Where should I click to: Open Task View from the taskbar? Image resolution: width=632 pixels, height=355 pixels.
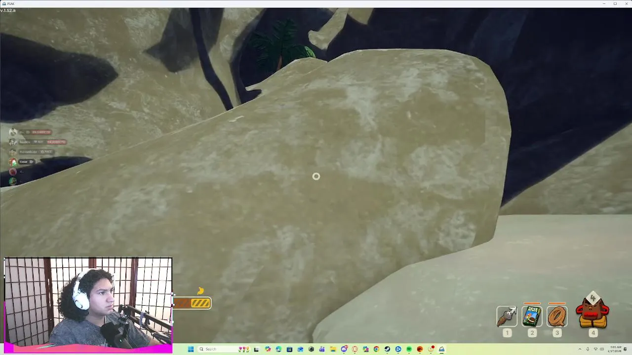tap(257, 349)
